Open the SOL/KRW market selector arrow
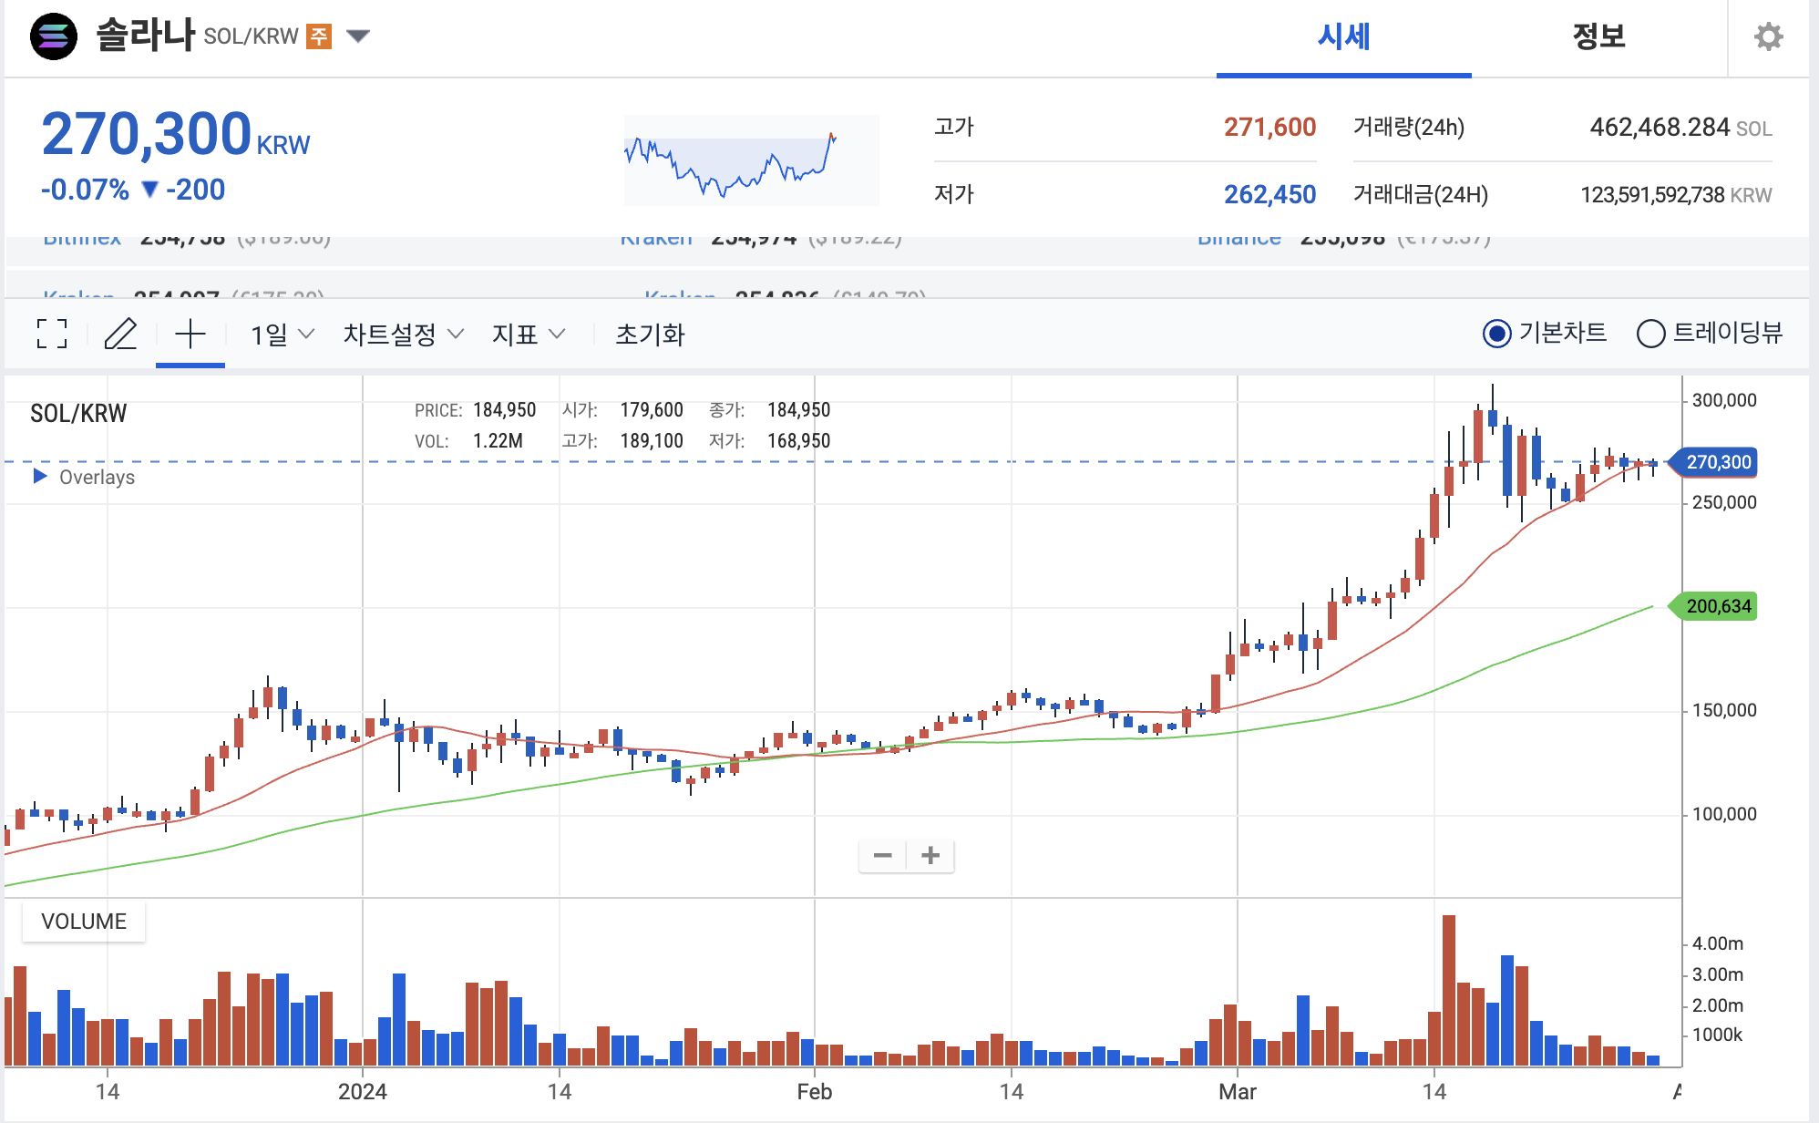Screen dimensions: 1819x1123 click(x=358, y=36)
